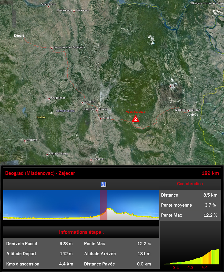Click the Cestobrodica climb title in panel

190,184
